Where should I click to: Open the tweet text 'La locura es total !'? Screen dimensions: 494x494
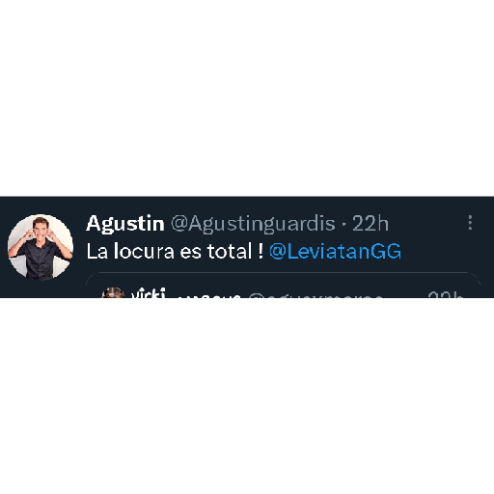click(x=175, y=252)
